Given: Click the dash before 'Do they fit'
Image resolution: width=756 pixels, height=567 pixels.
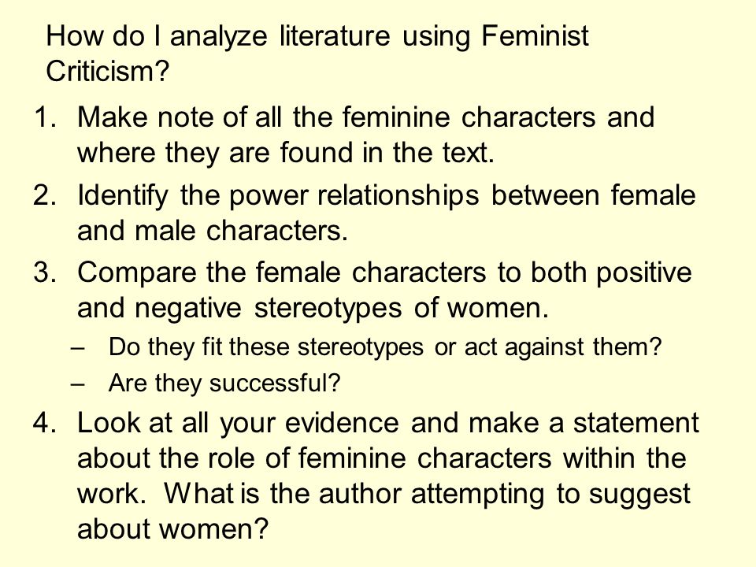Looking at the screenshot, I should click(78, 348).
